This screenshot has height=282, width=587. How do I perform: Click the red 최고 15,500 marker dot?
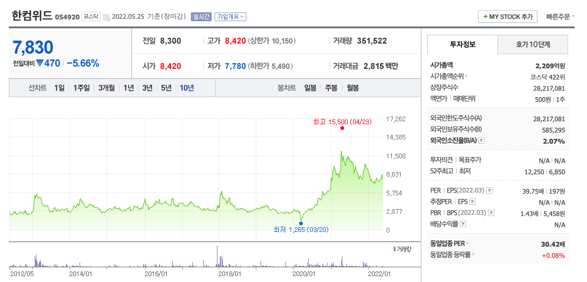point(342,128)
